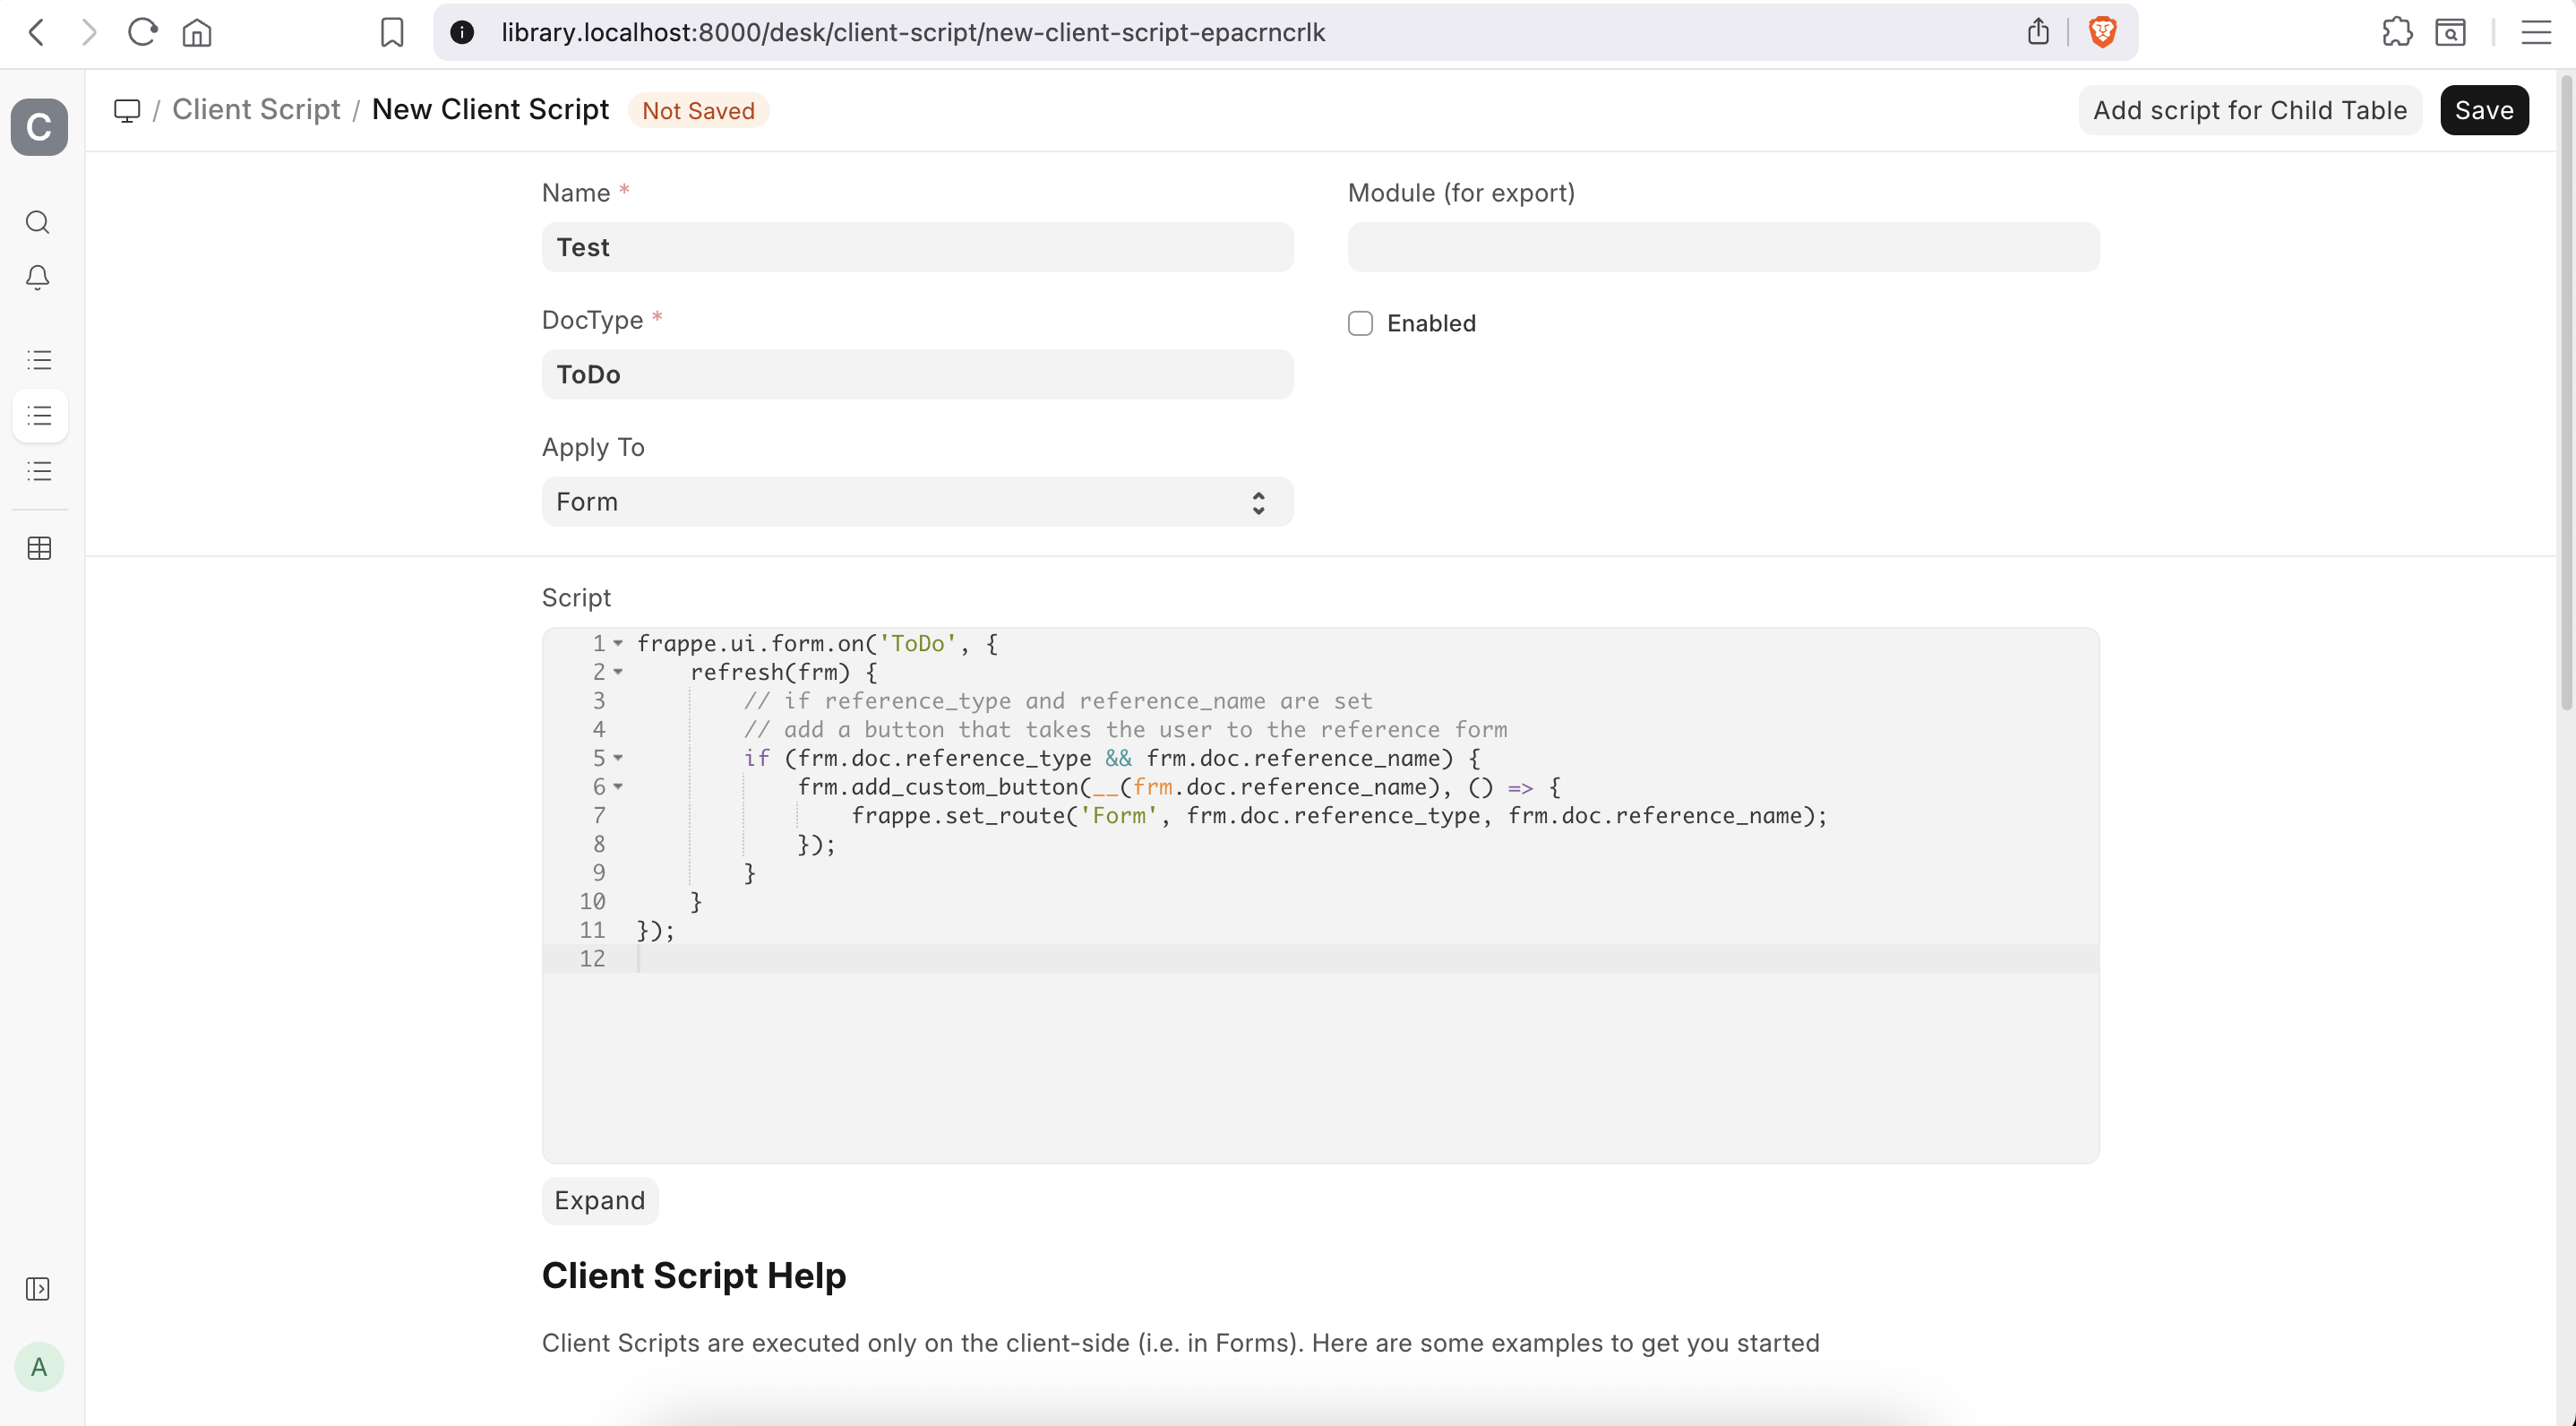Open user avatar 'A' menu
The height and width of the screenshot is (1426, 2576).
pyautogui.click(x=39, y=1367)
